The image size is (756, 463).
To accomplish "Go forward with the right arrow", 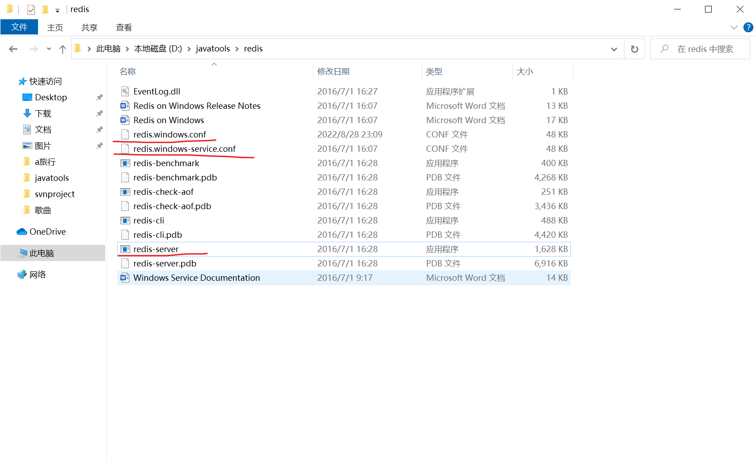I will [34, 49].
